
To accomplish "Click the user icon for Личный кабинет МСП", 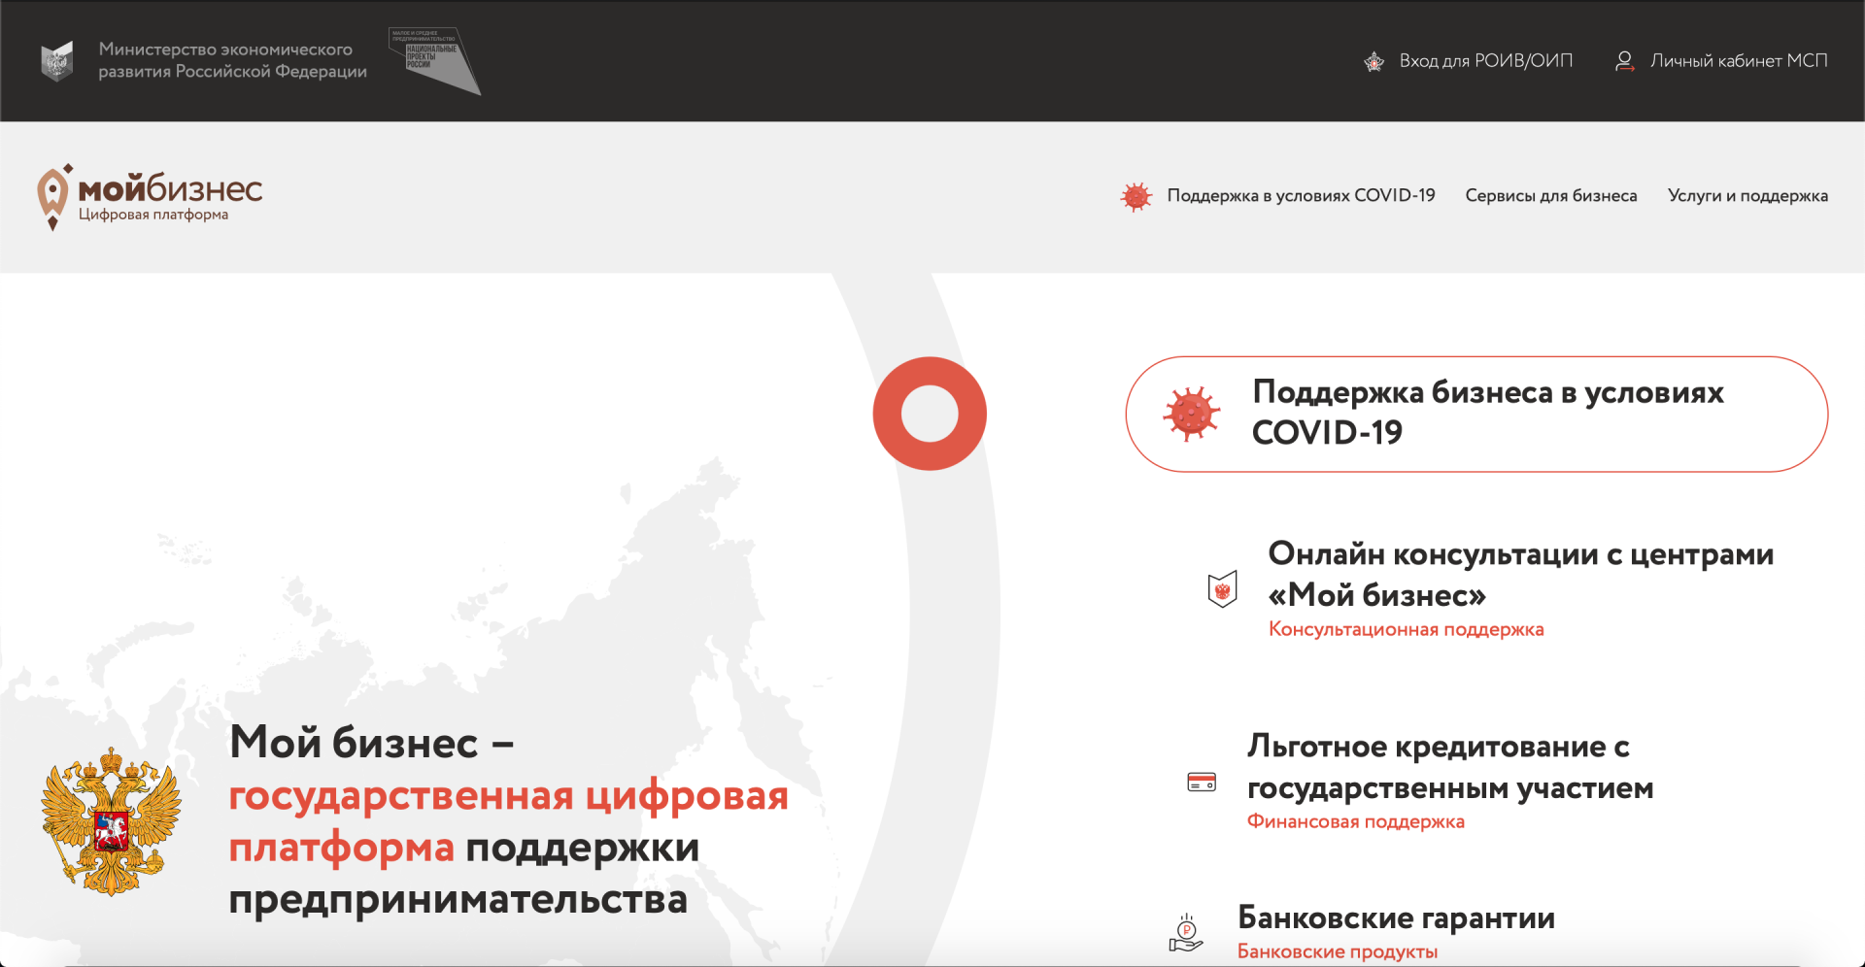I will tap(1624, 61).
